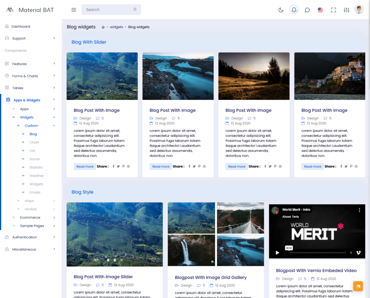Screen dimensions: 370x298
Task: Select Chart in sidebar
Action: coord(34,142)
